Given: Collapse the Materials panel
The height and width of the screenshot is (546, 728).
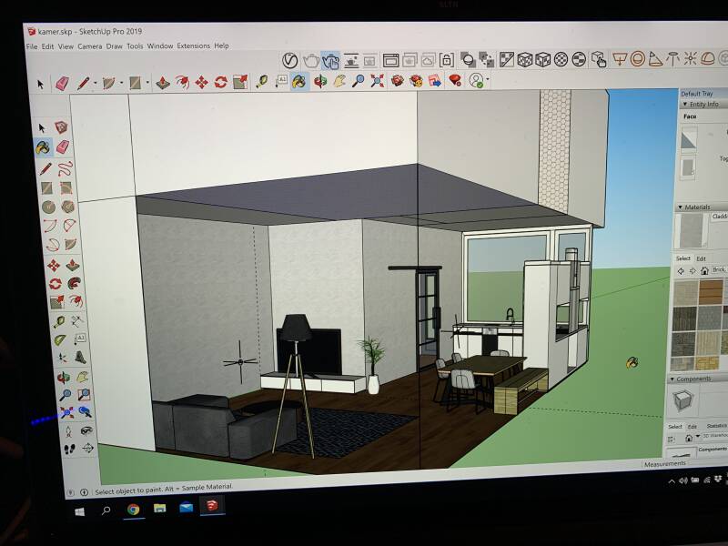Looking at the screenshot, I should [680, 207].
